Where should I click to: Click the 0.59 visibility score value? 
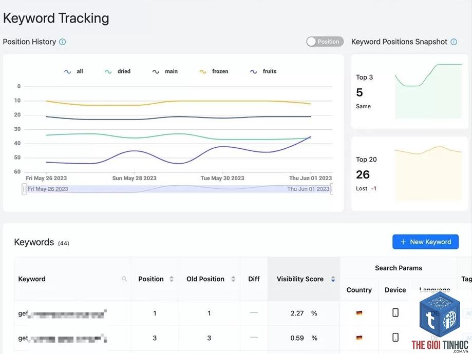click(297, 338)
